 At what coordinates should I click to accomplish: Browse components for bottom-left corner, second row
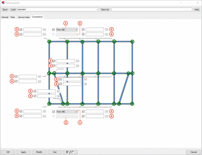click(x=44, y=116)
